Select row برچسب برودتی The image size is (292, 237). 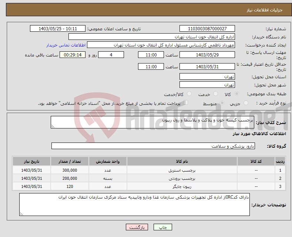(149, 178)
